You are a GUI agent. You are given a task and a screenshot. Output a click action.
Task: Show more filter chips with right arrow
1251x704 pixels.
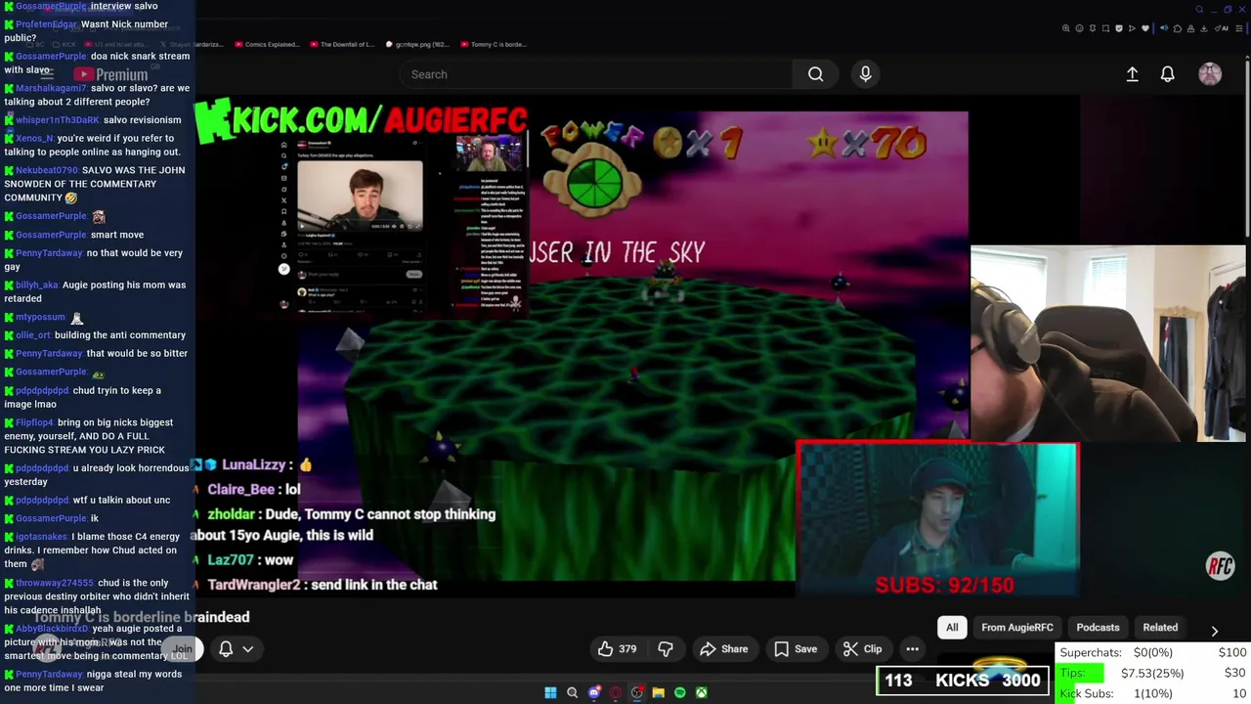click(x=1215, y=632)
